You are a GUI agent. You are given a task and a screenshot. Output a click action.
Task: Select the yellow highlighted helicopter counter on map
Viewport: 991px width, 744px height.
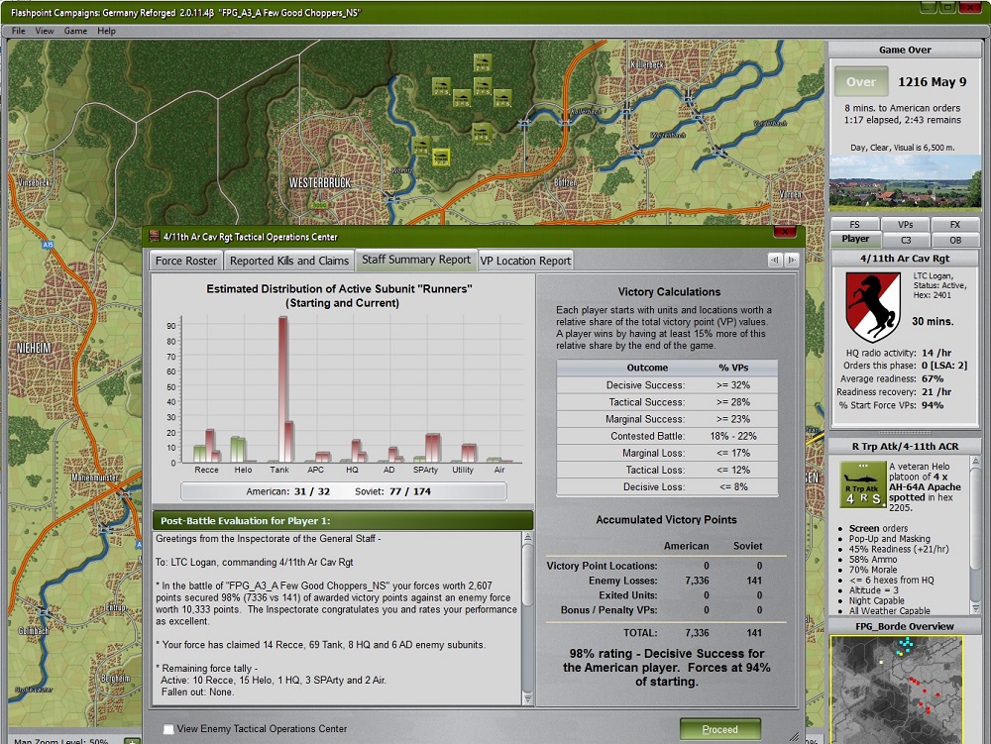[441, 158]
